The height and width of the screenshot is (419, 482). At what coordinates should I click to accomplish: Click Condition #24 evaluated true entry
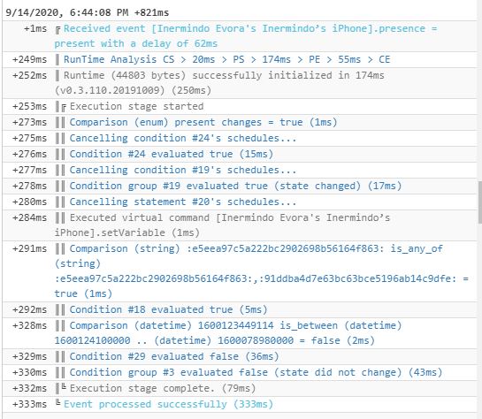click(172, 154)
